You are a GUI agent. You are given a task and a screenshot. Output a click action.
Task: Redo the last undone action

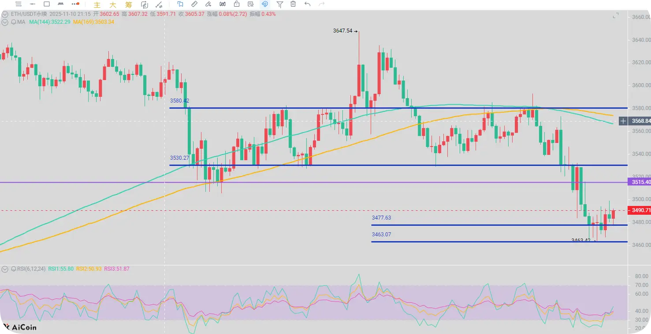322,4
